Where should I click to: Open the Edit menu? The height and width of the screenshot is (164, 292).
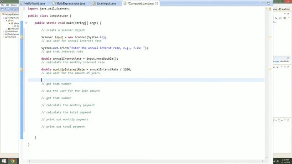coord(7,5)
